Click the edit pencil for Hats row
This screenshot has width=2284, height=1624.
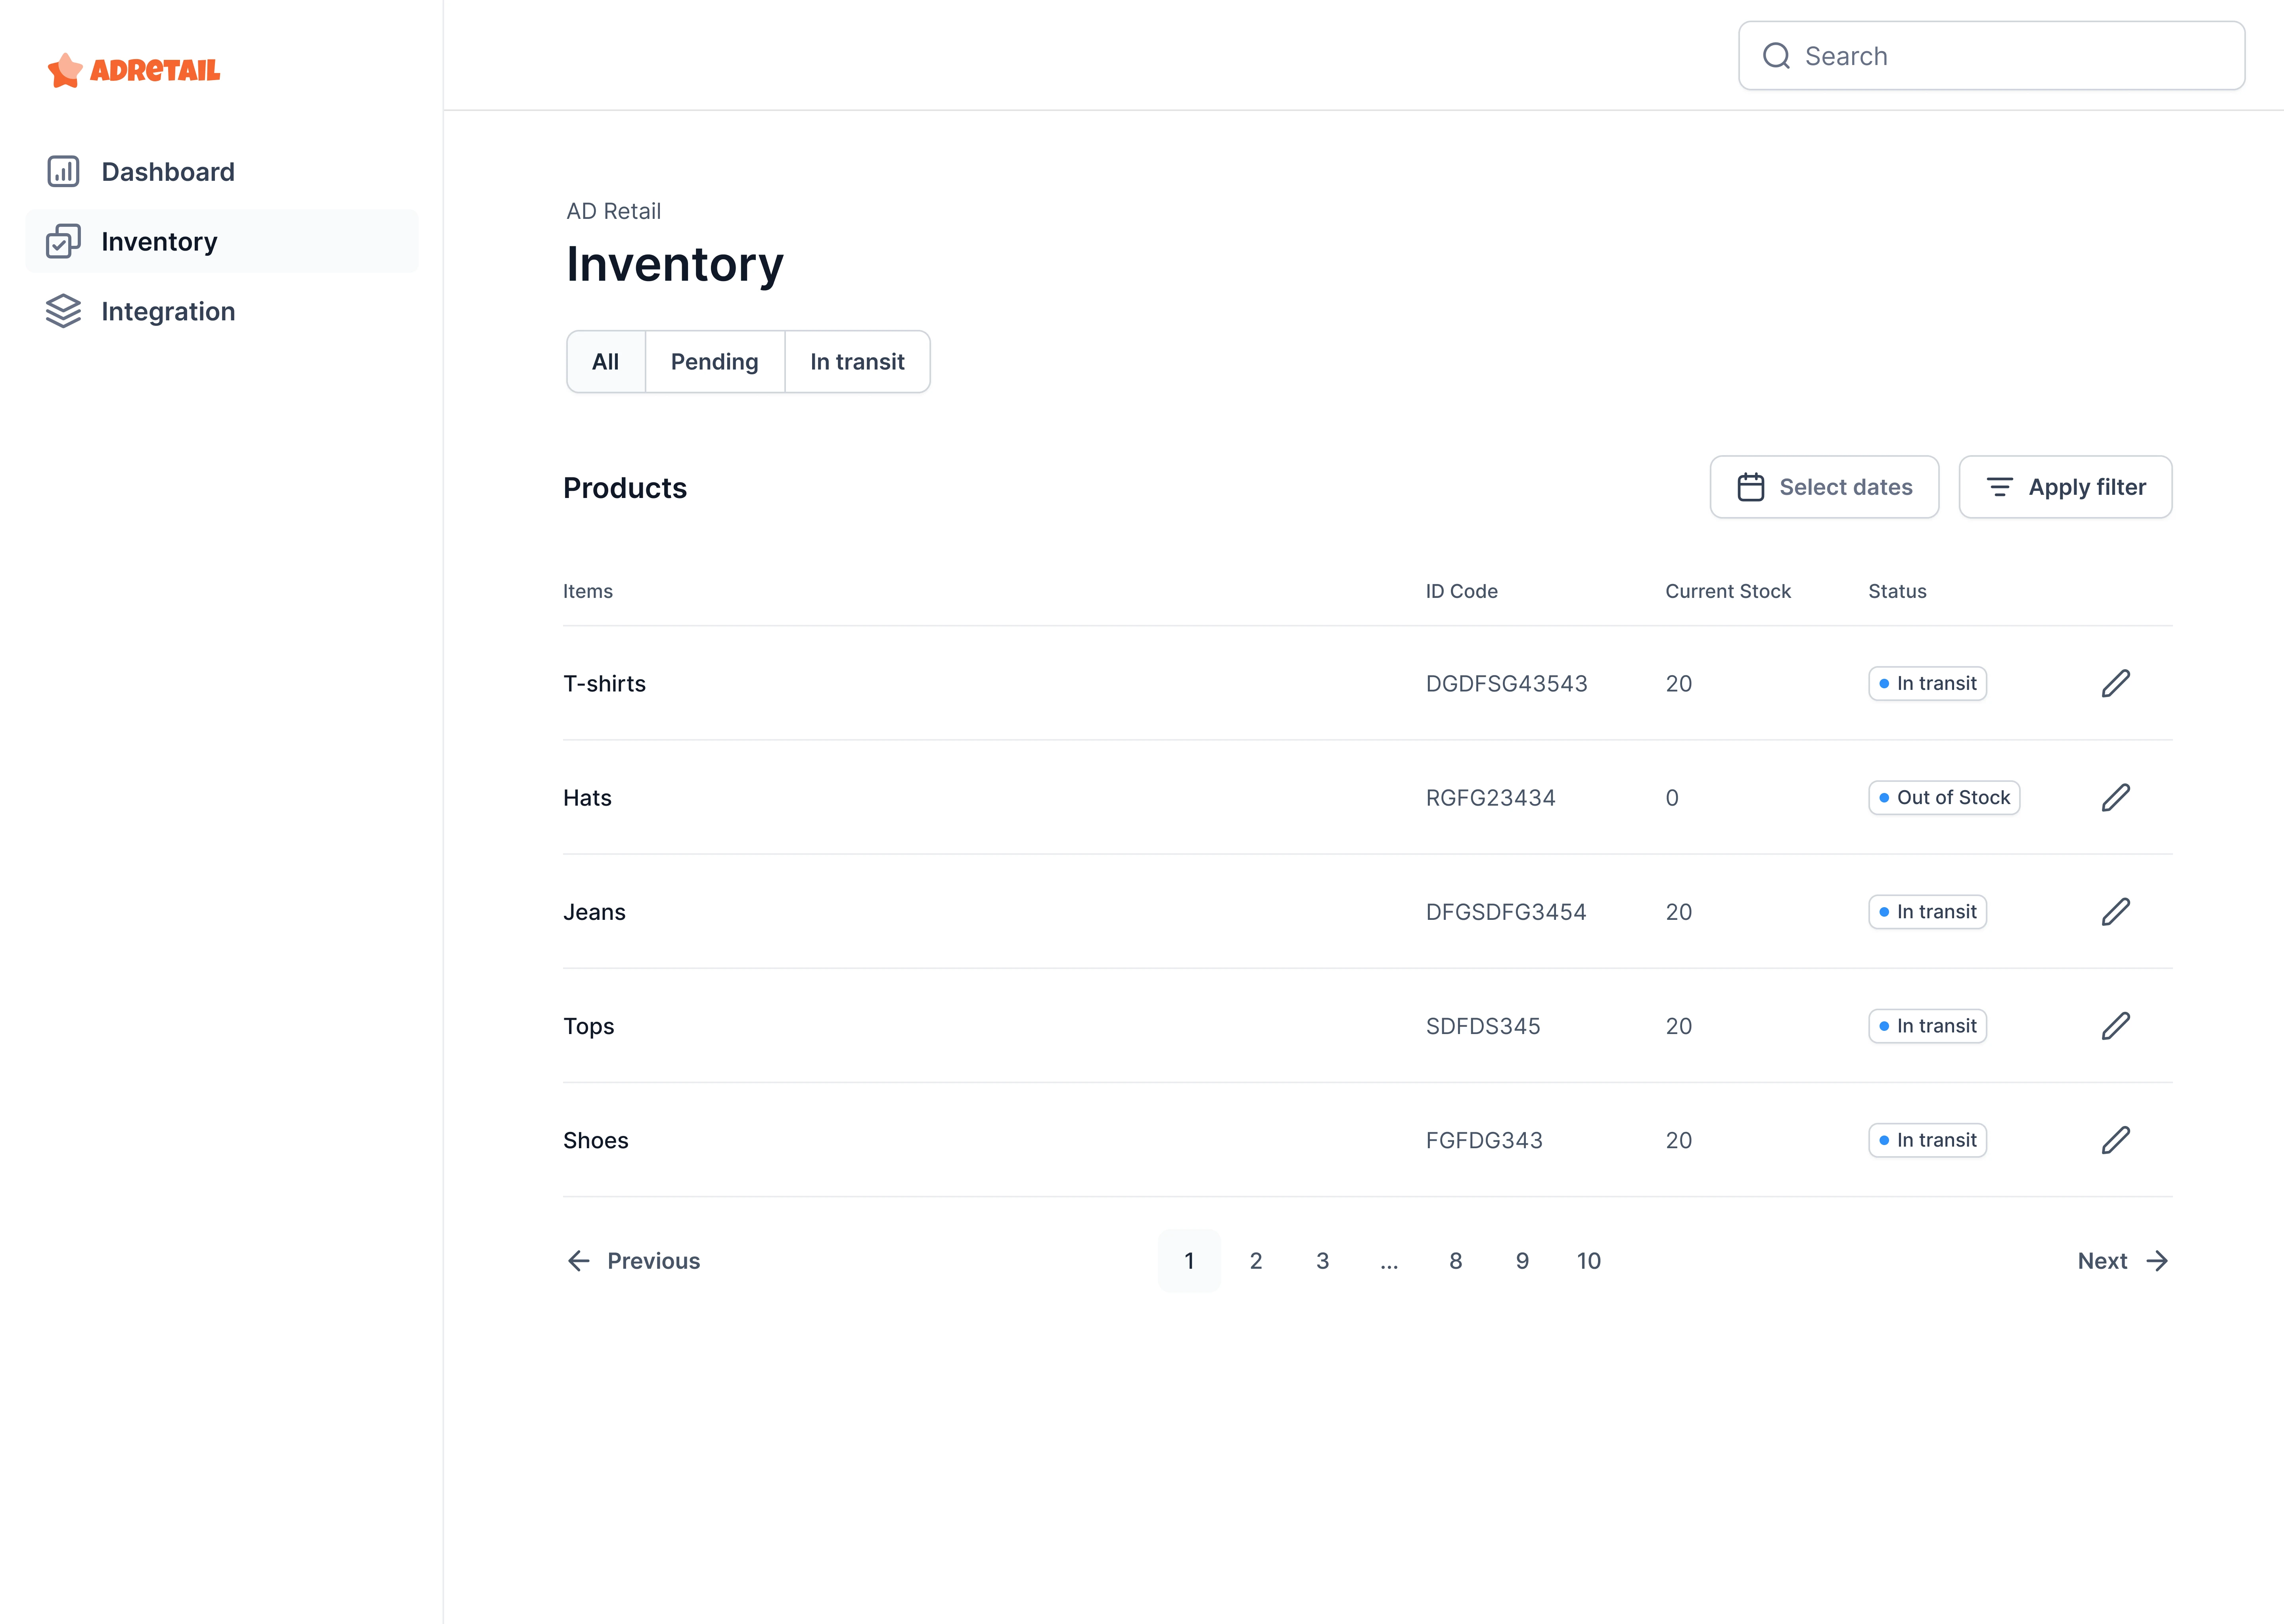[x=2115, y=797]
